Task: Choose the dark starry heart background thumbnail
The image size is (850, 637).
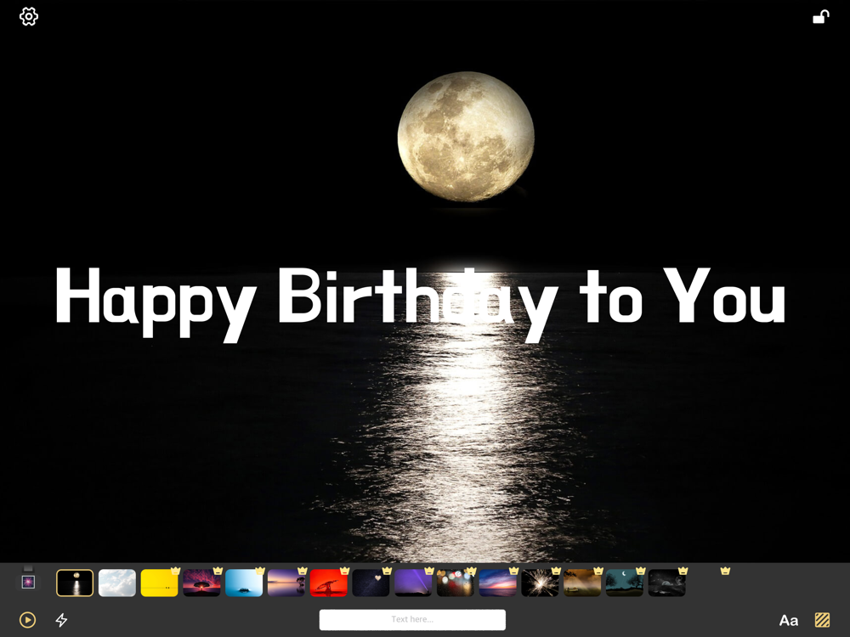Action: pos(371,583)
